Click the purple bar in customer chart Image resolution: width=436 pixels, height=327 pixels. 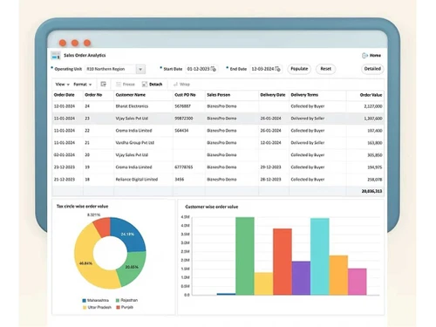(x=301, y=278)
